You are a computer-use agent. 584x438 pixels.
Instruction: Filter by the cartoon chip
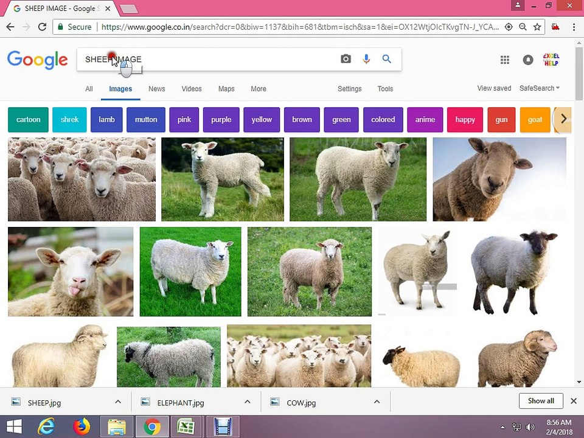[29, 120]
